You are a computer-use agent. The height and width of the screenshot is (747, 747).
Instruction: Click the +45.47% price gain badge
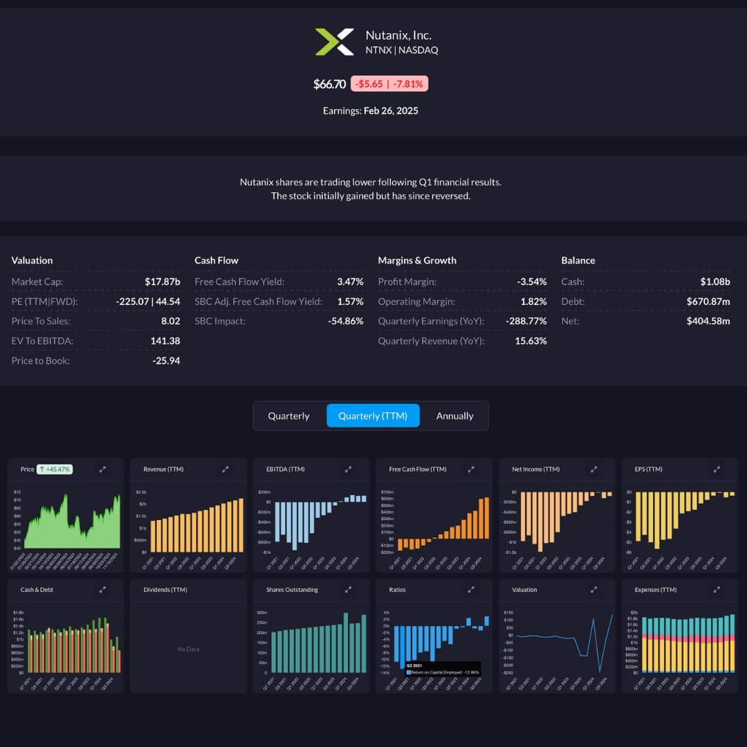[55, 469]
